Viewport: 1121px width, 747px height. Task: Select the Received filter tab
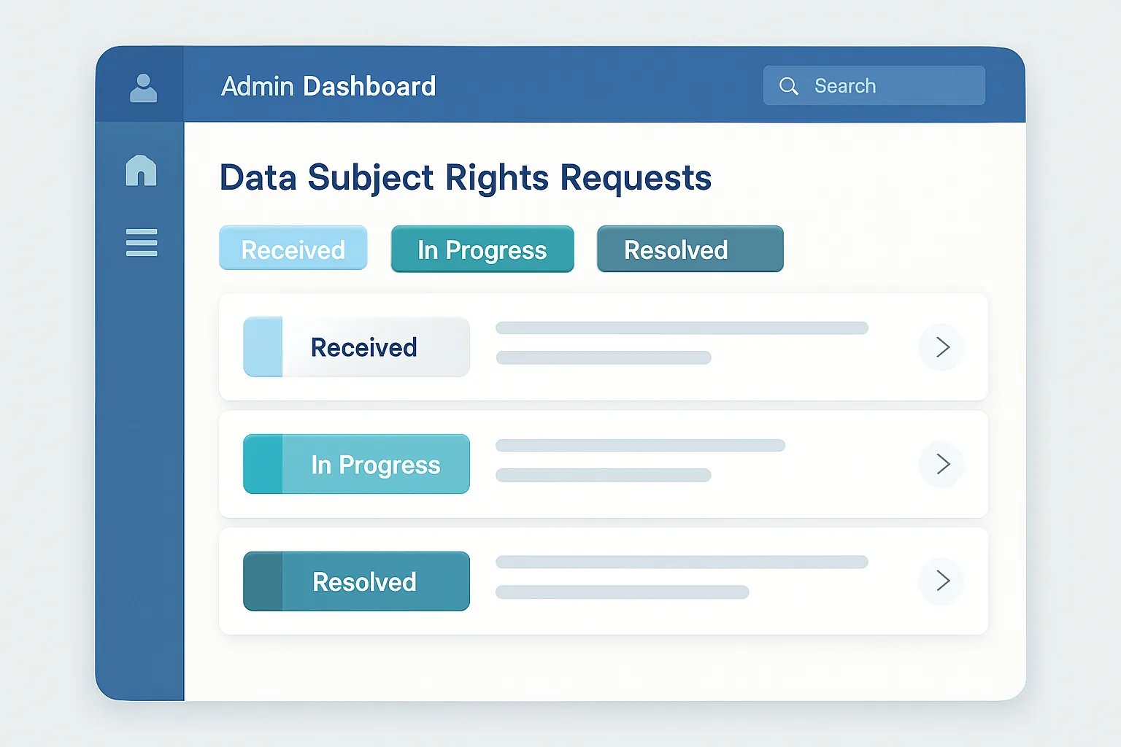tap(293, 248)
